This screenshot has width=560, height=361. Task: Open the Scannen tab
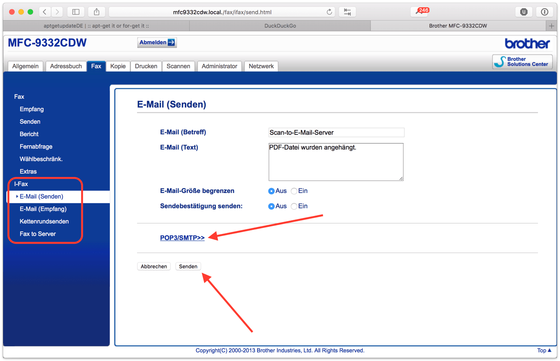[x=178, y=66]
